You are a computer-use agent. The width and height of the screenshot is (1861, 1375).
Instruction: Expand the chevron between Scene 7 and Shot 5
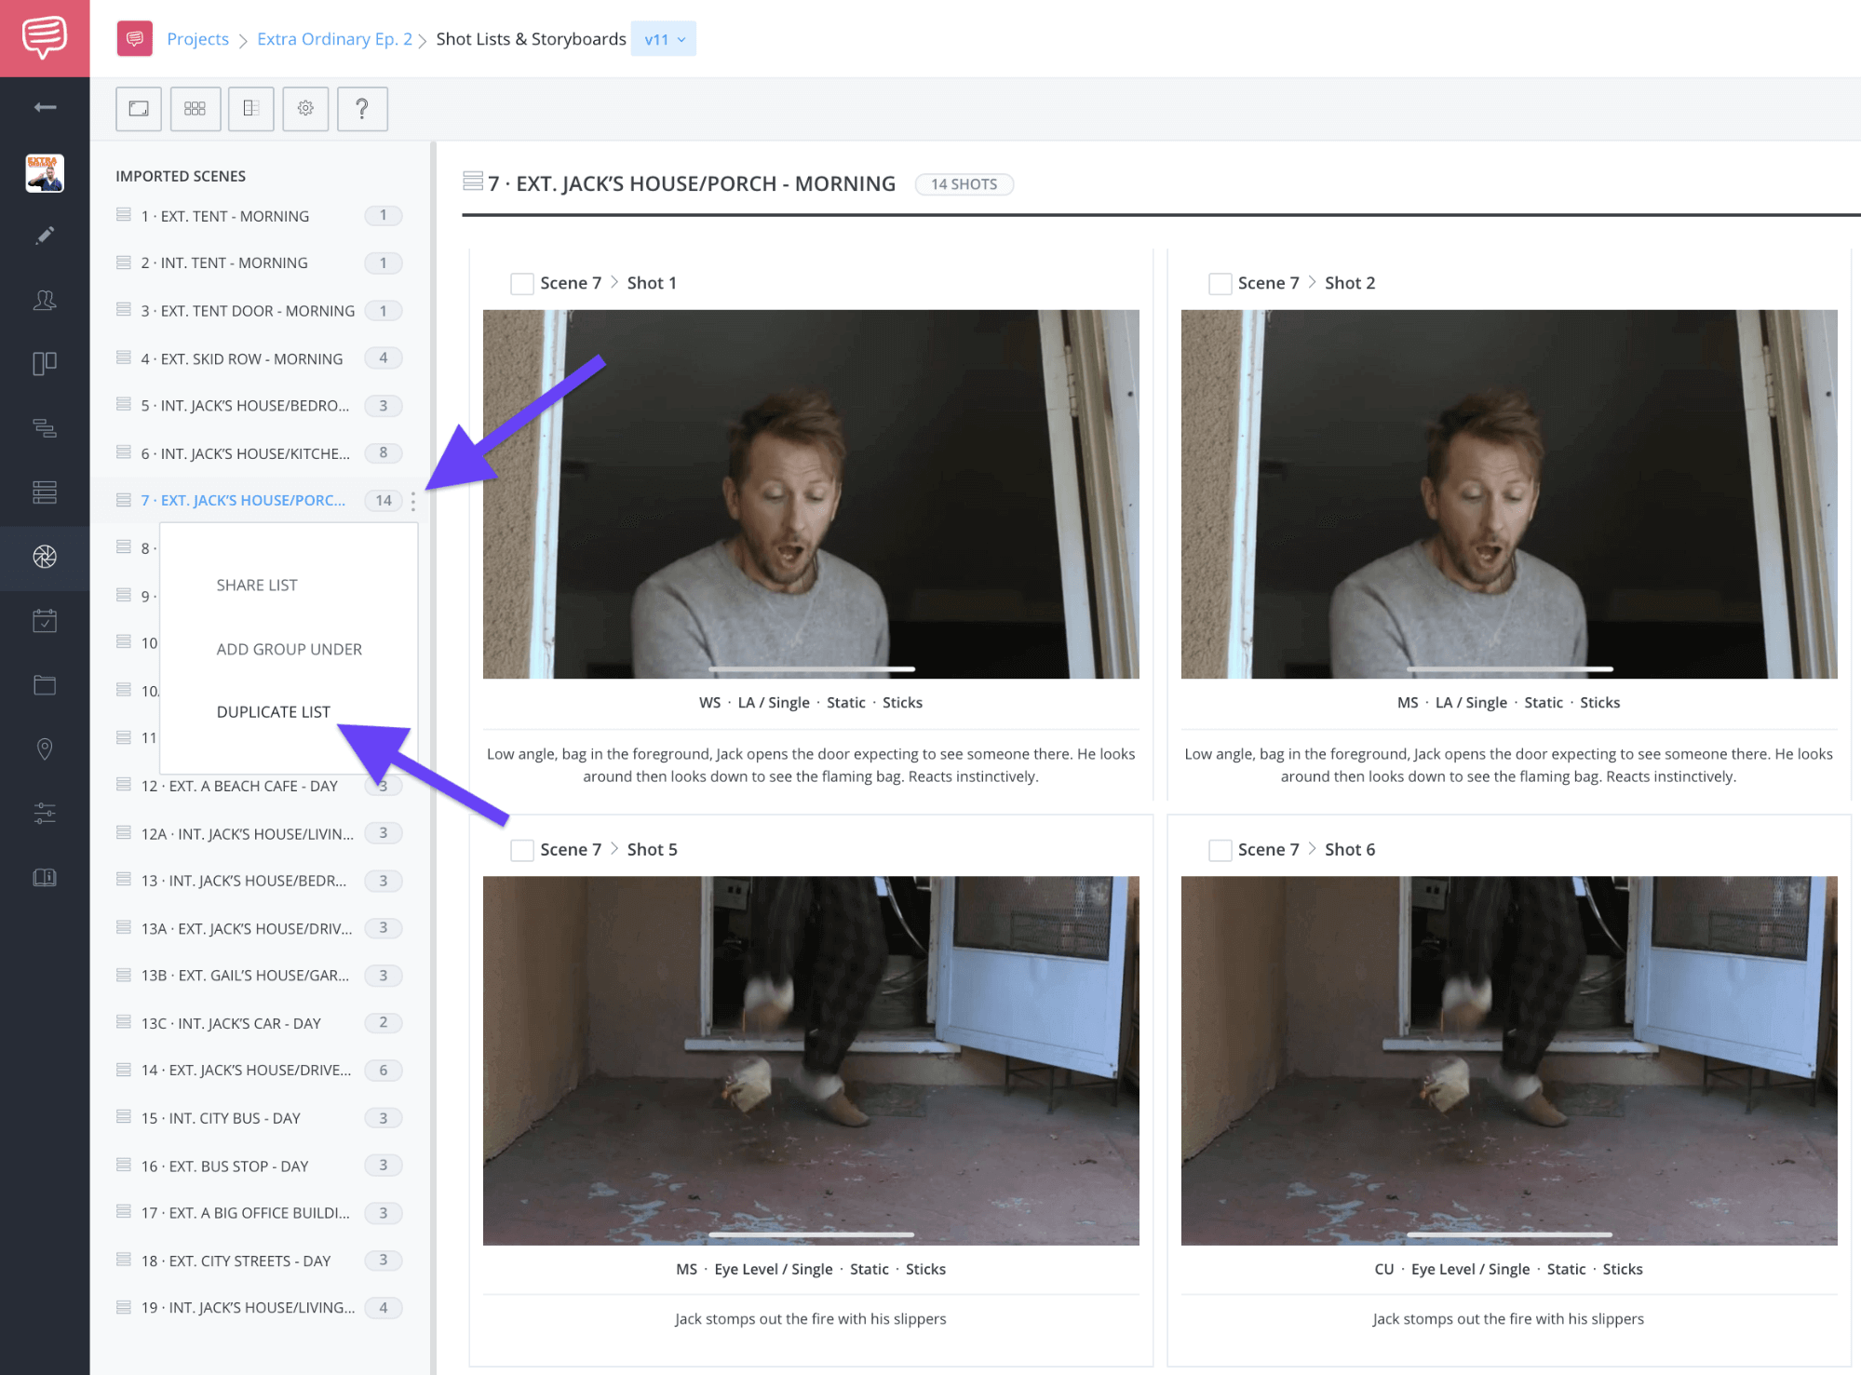(614, 848)
